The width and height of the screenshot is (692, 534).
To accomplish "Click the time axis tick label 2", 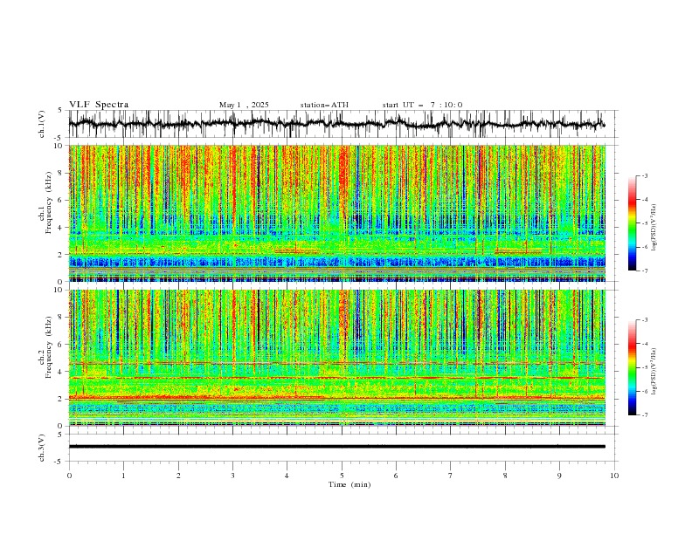I will pos(178,476).
